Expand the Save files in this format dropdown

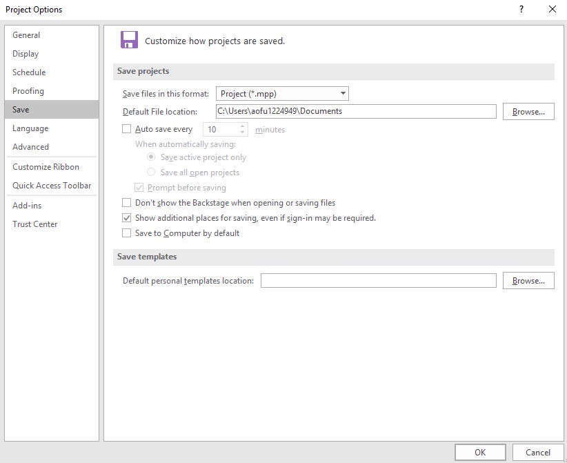point(282,94)
